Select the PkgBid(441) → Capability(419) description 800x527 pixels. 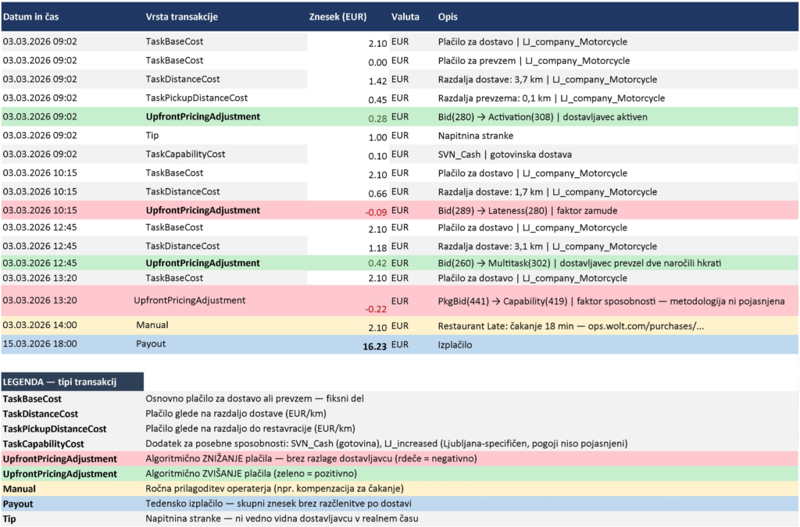(610, 301)
